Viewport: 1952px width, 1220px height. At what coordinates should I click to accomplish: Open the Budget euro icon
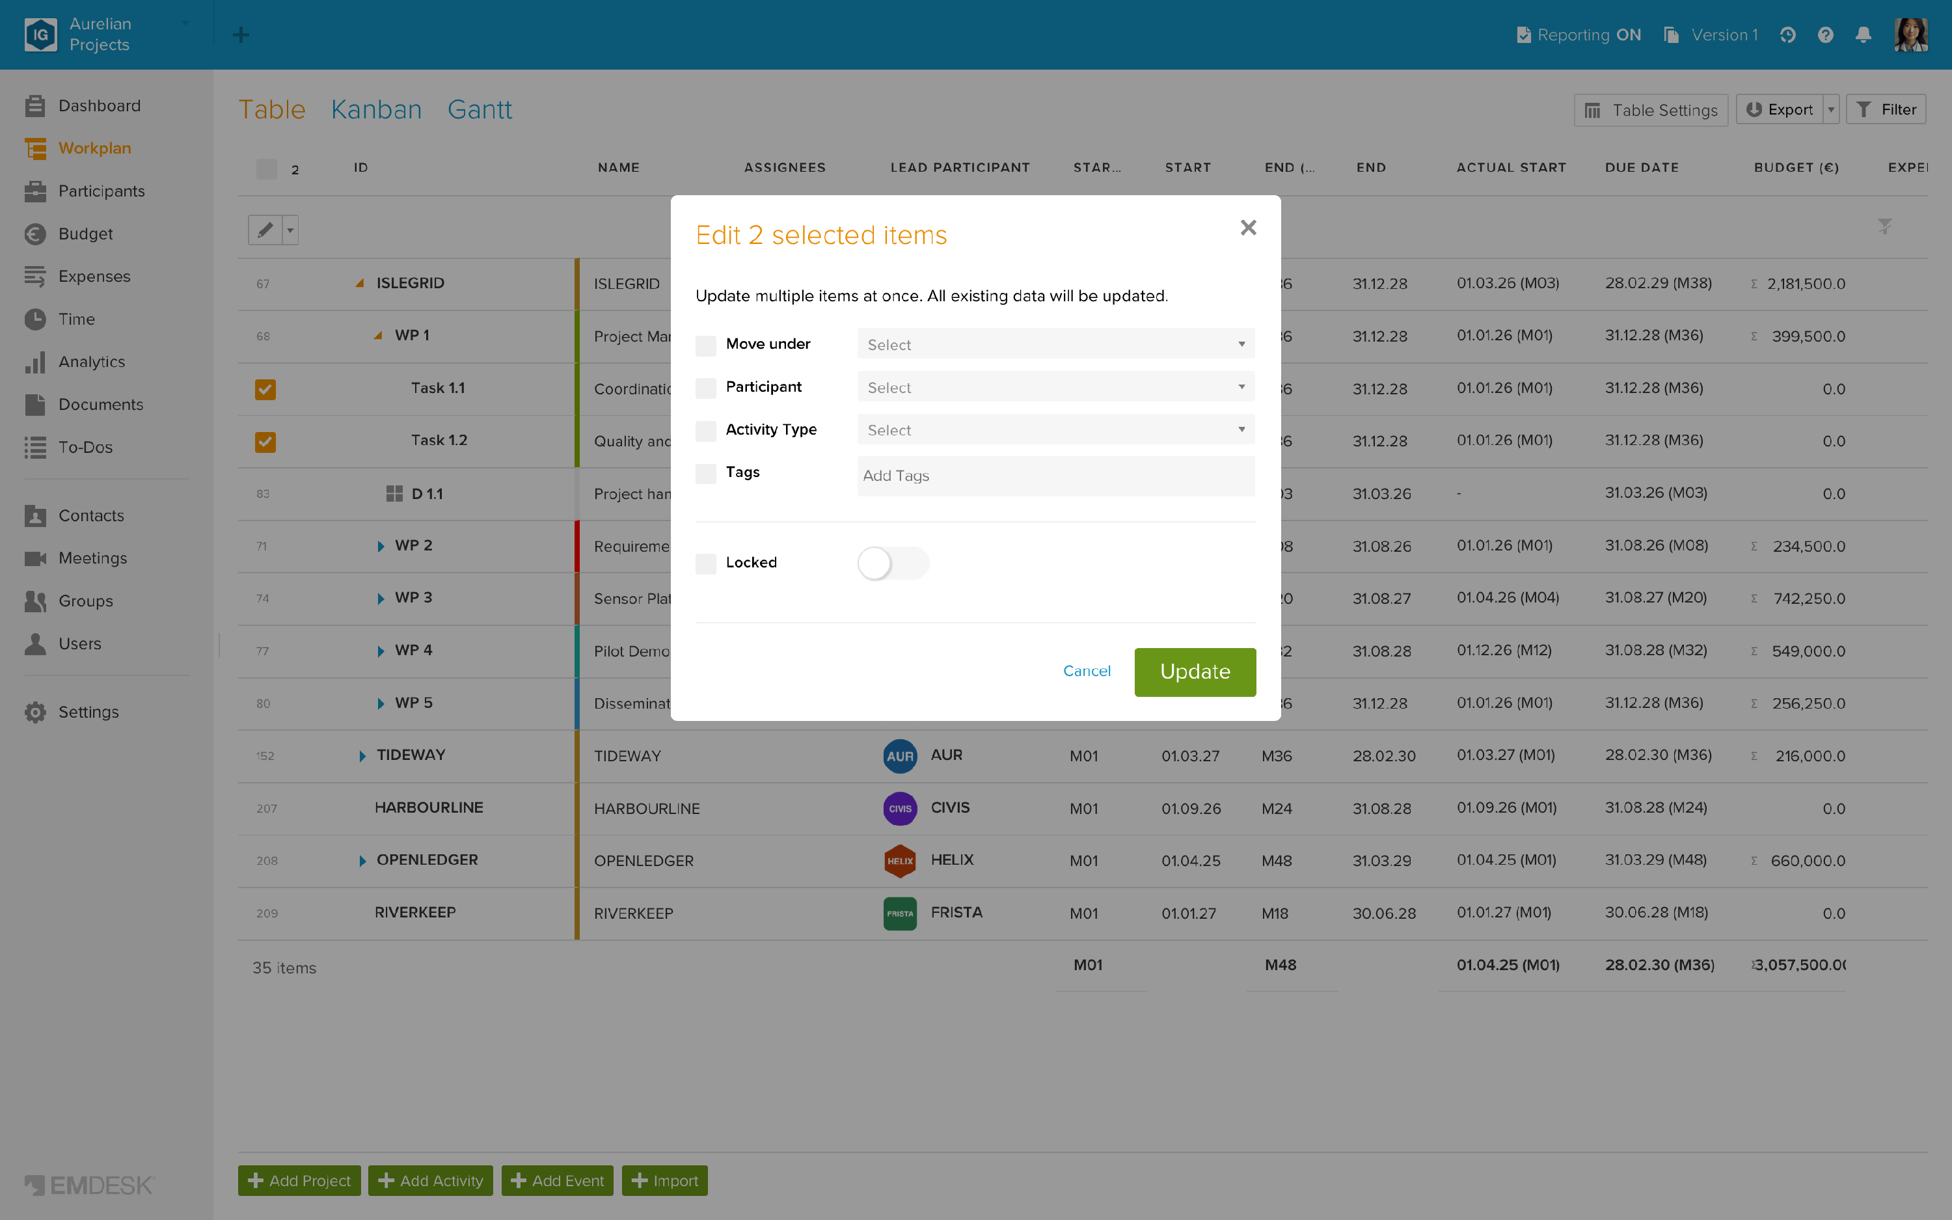(34, 234)
